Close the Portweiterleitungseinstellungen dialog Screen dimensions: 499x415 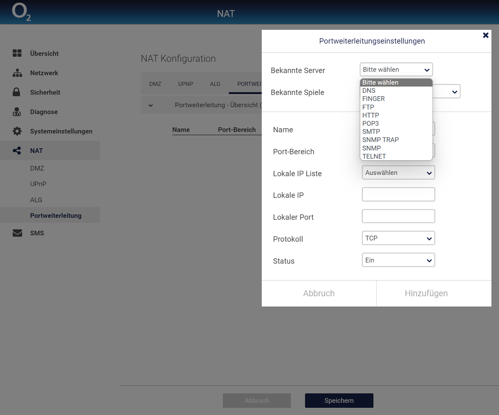(485, 35)
